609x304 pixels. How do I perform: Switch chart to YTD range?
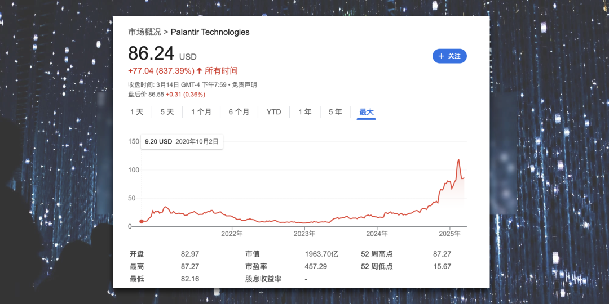(273, 112)
